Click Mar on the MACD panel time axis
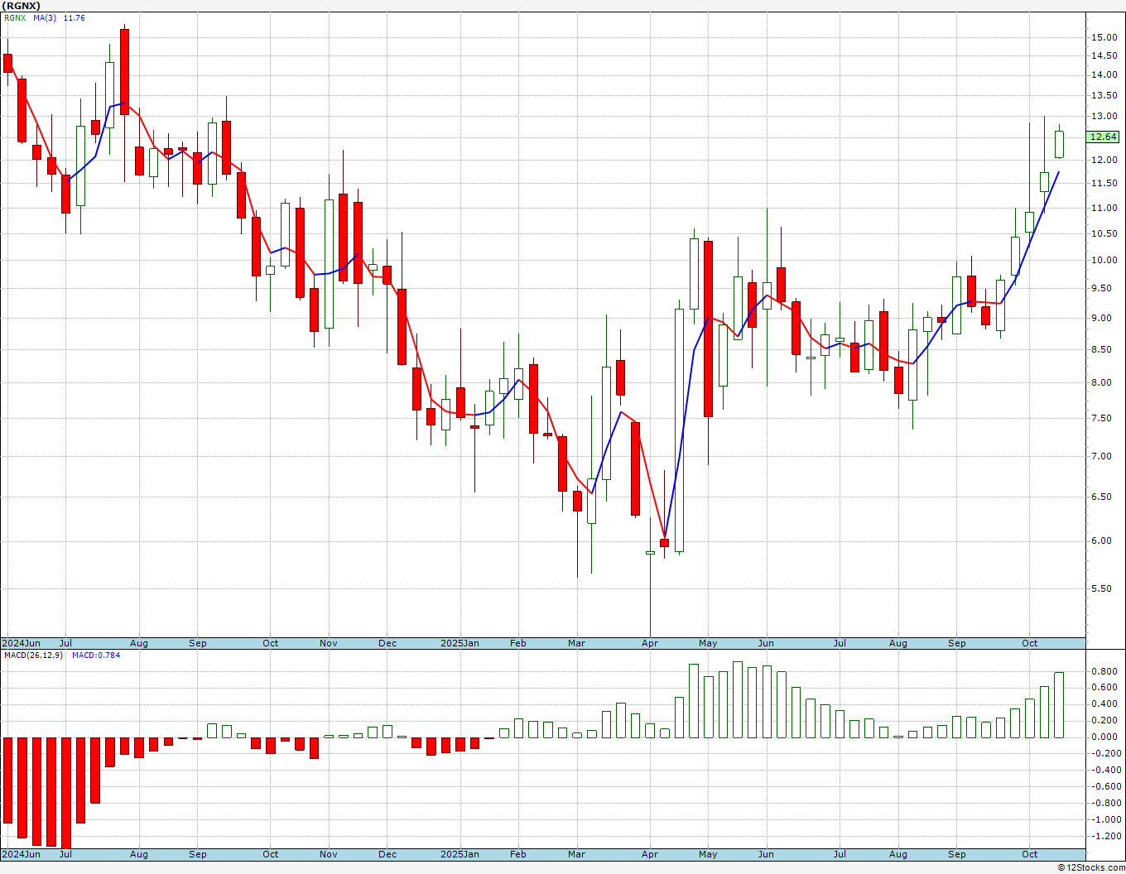The height and width of the screenshot is (874, 1126). 577,854
